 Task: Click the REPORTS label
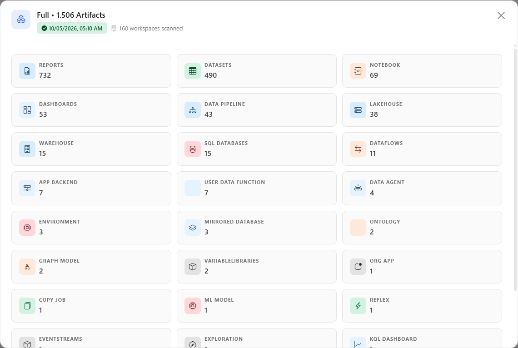[x=51, y=65]
